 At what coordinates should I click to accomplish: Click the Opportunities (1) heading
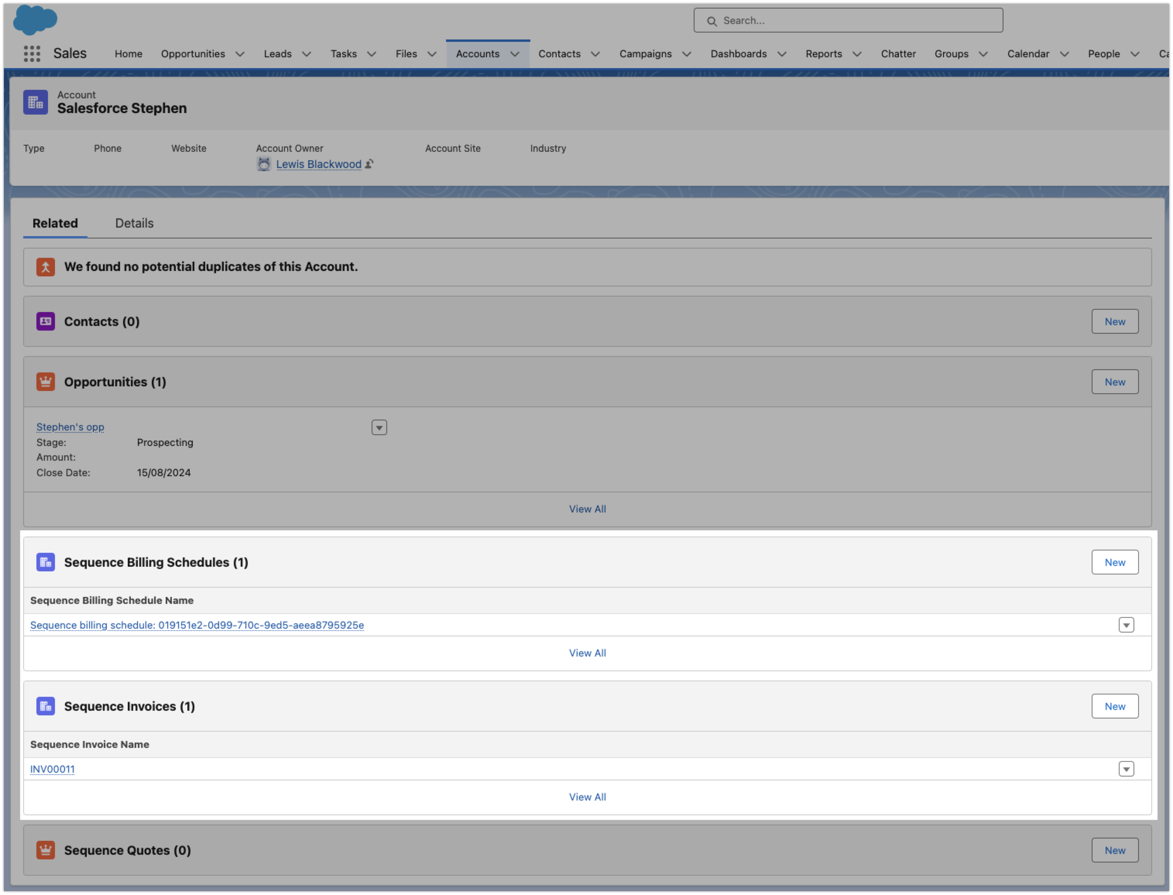pos(115,382)
